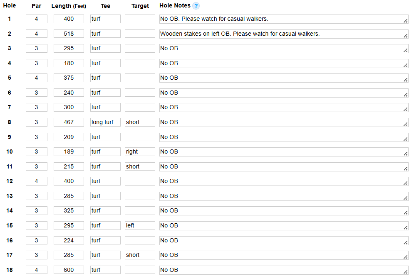This screenshot has height=276, width=409.
Task: Select the Length field for hole 8
Action: pos(69,122)
